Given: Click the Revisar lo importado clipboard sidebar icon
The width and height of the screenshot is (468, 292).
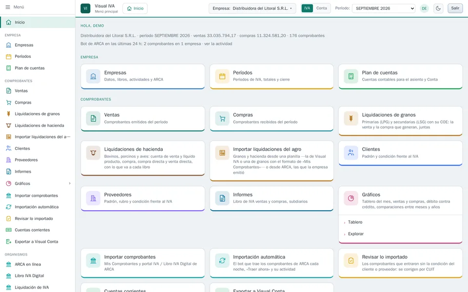Looking at the screenshot, I should [9, 219].
